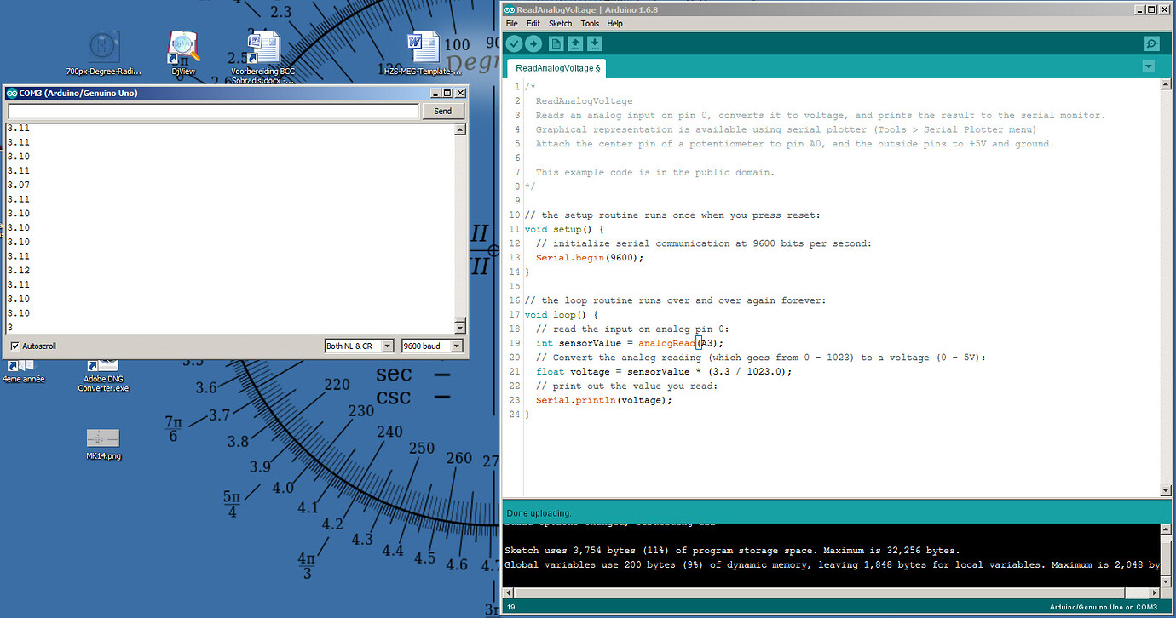Open the Sketch menu
This screenshot has height=618, width=1176.
(x=560, y=23)
